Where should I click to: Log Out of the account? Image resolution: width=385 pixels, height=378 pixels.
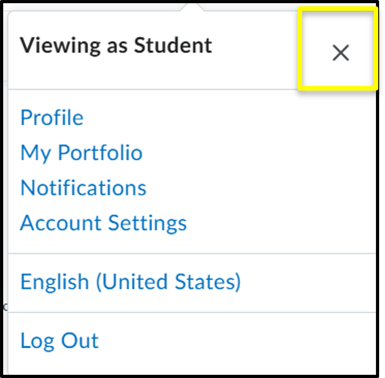pyautogui.click(x=60, y=341)
